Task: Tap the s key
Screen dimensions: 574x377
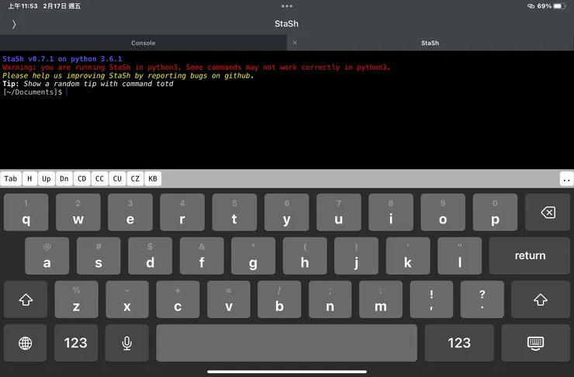Action: 99,256
